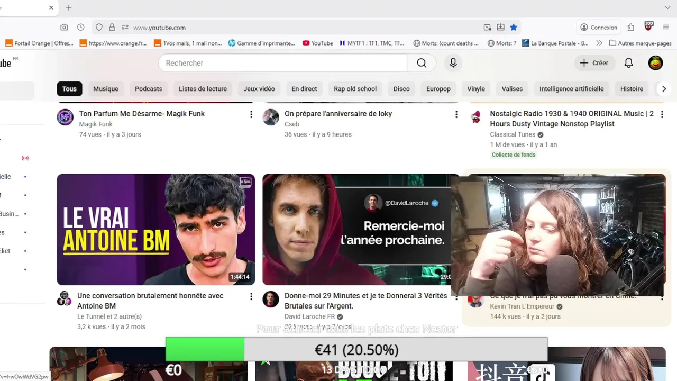Click the YouTube search magnifier button

click(x=422, y=63)
